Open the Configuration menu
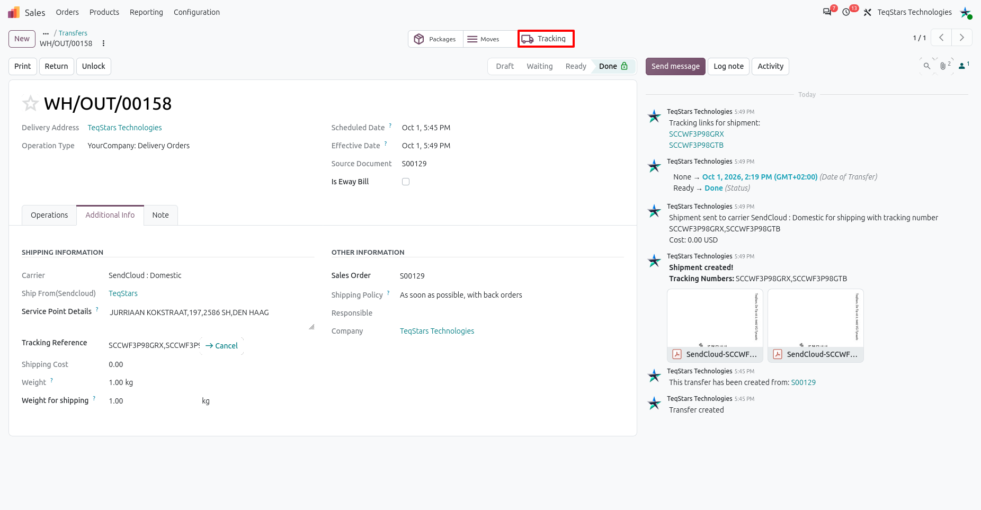 click(197, 12)
